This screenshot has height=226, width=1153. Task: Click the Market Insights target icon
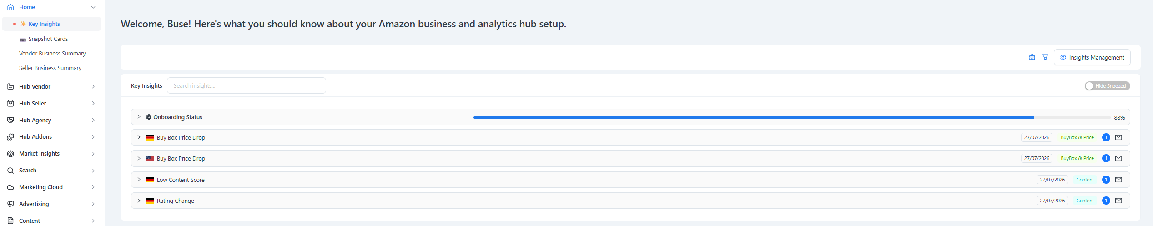tap(10, 154)
